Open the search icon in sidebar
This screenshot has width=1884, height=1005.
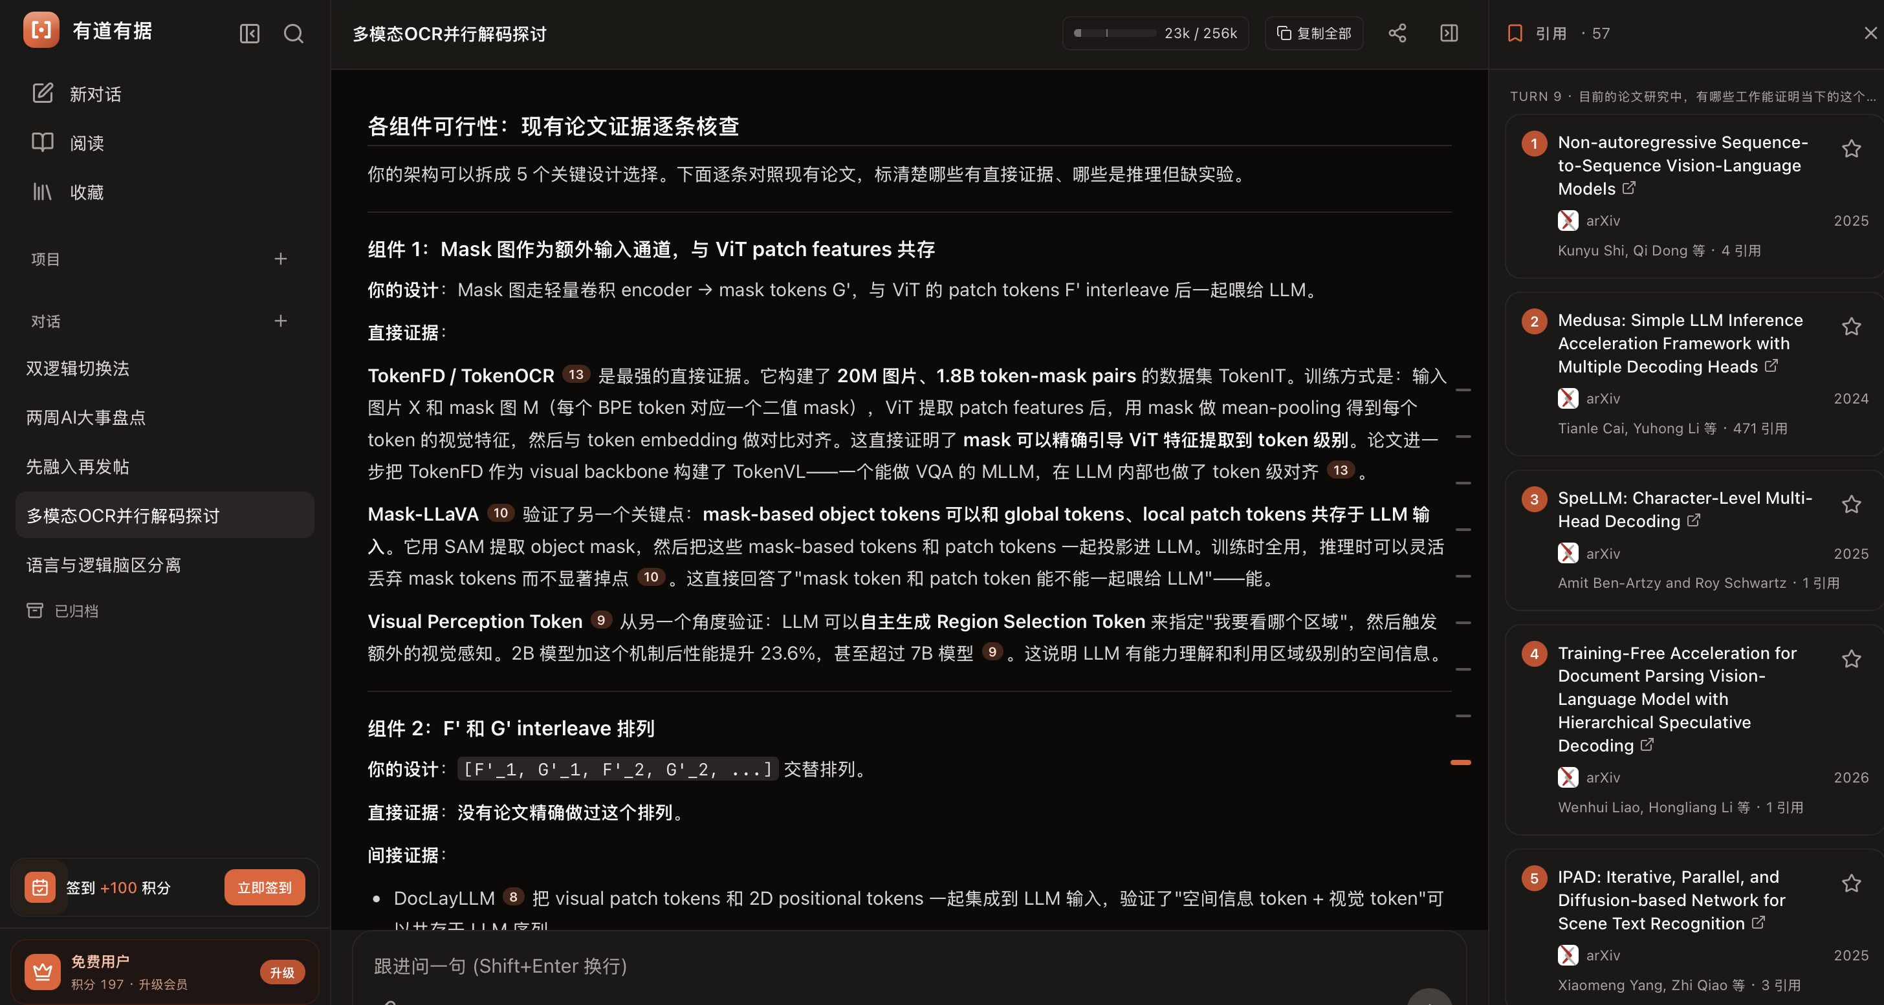coord(293,34)
